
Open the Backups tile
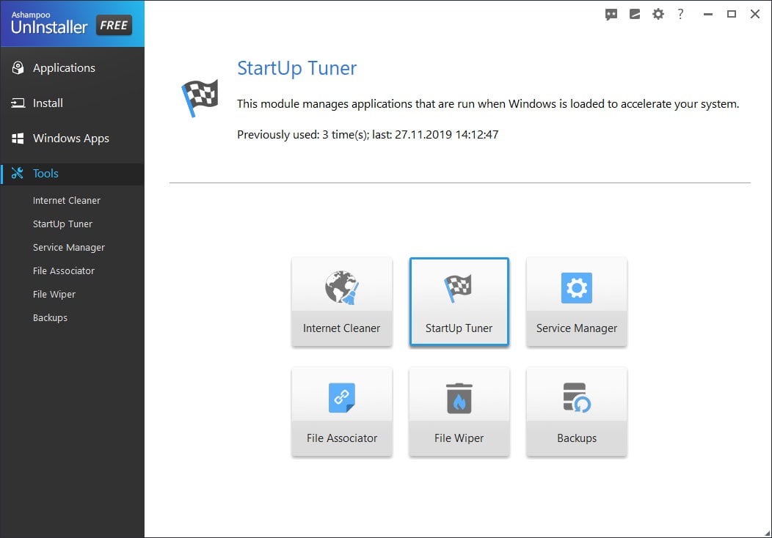coord(577,412)
